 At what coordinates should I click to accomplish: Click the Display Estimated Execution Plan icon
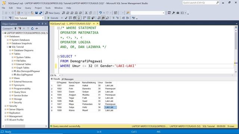[70, 18]
